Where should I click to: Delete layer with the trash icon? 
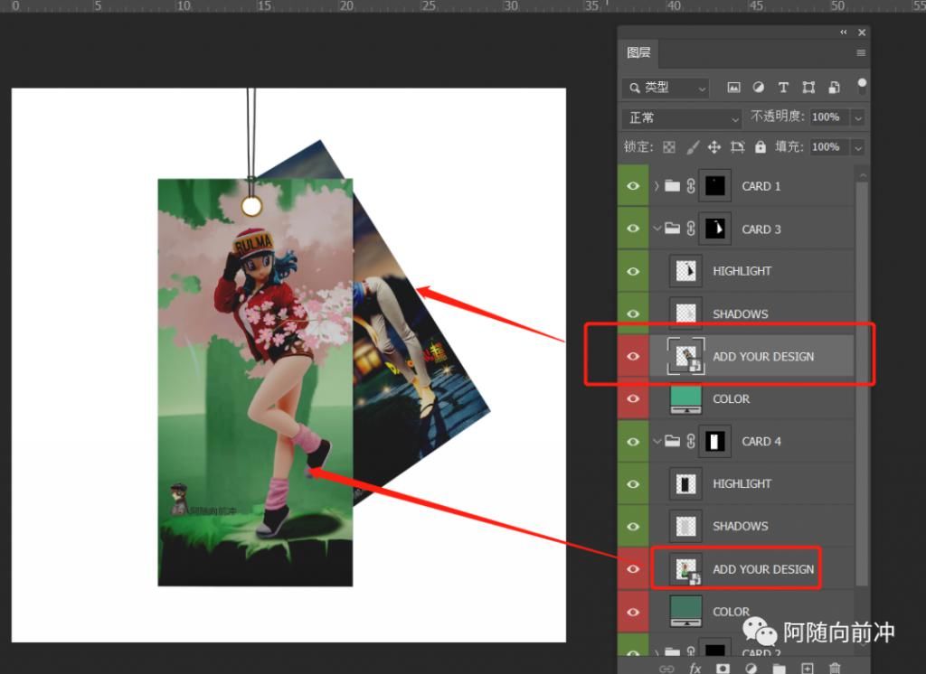tap(835, 668)
